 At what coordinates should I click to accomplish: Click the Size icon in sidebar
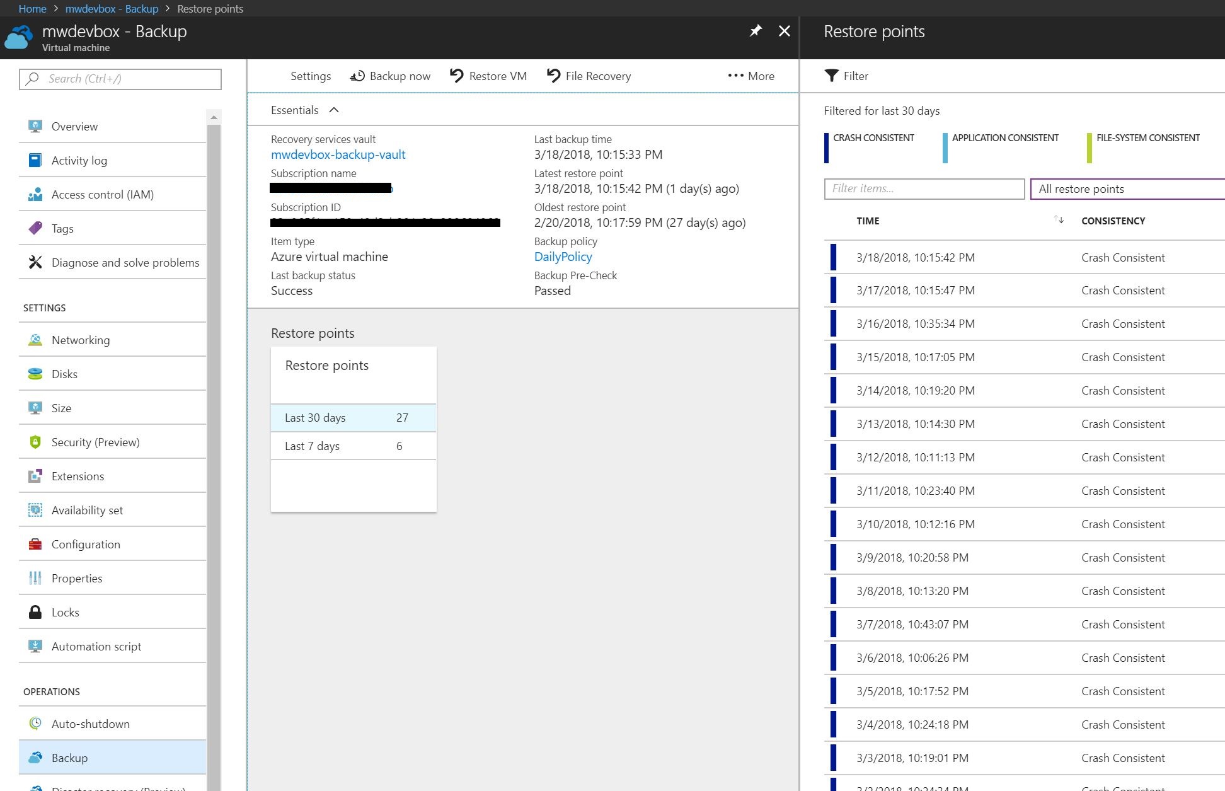(x=35, y=408)
